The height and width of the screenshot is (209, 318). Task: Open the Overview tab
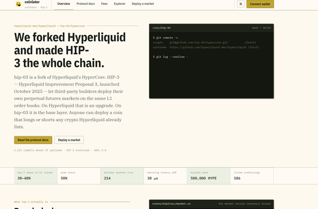click(64, 4)
